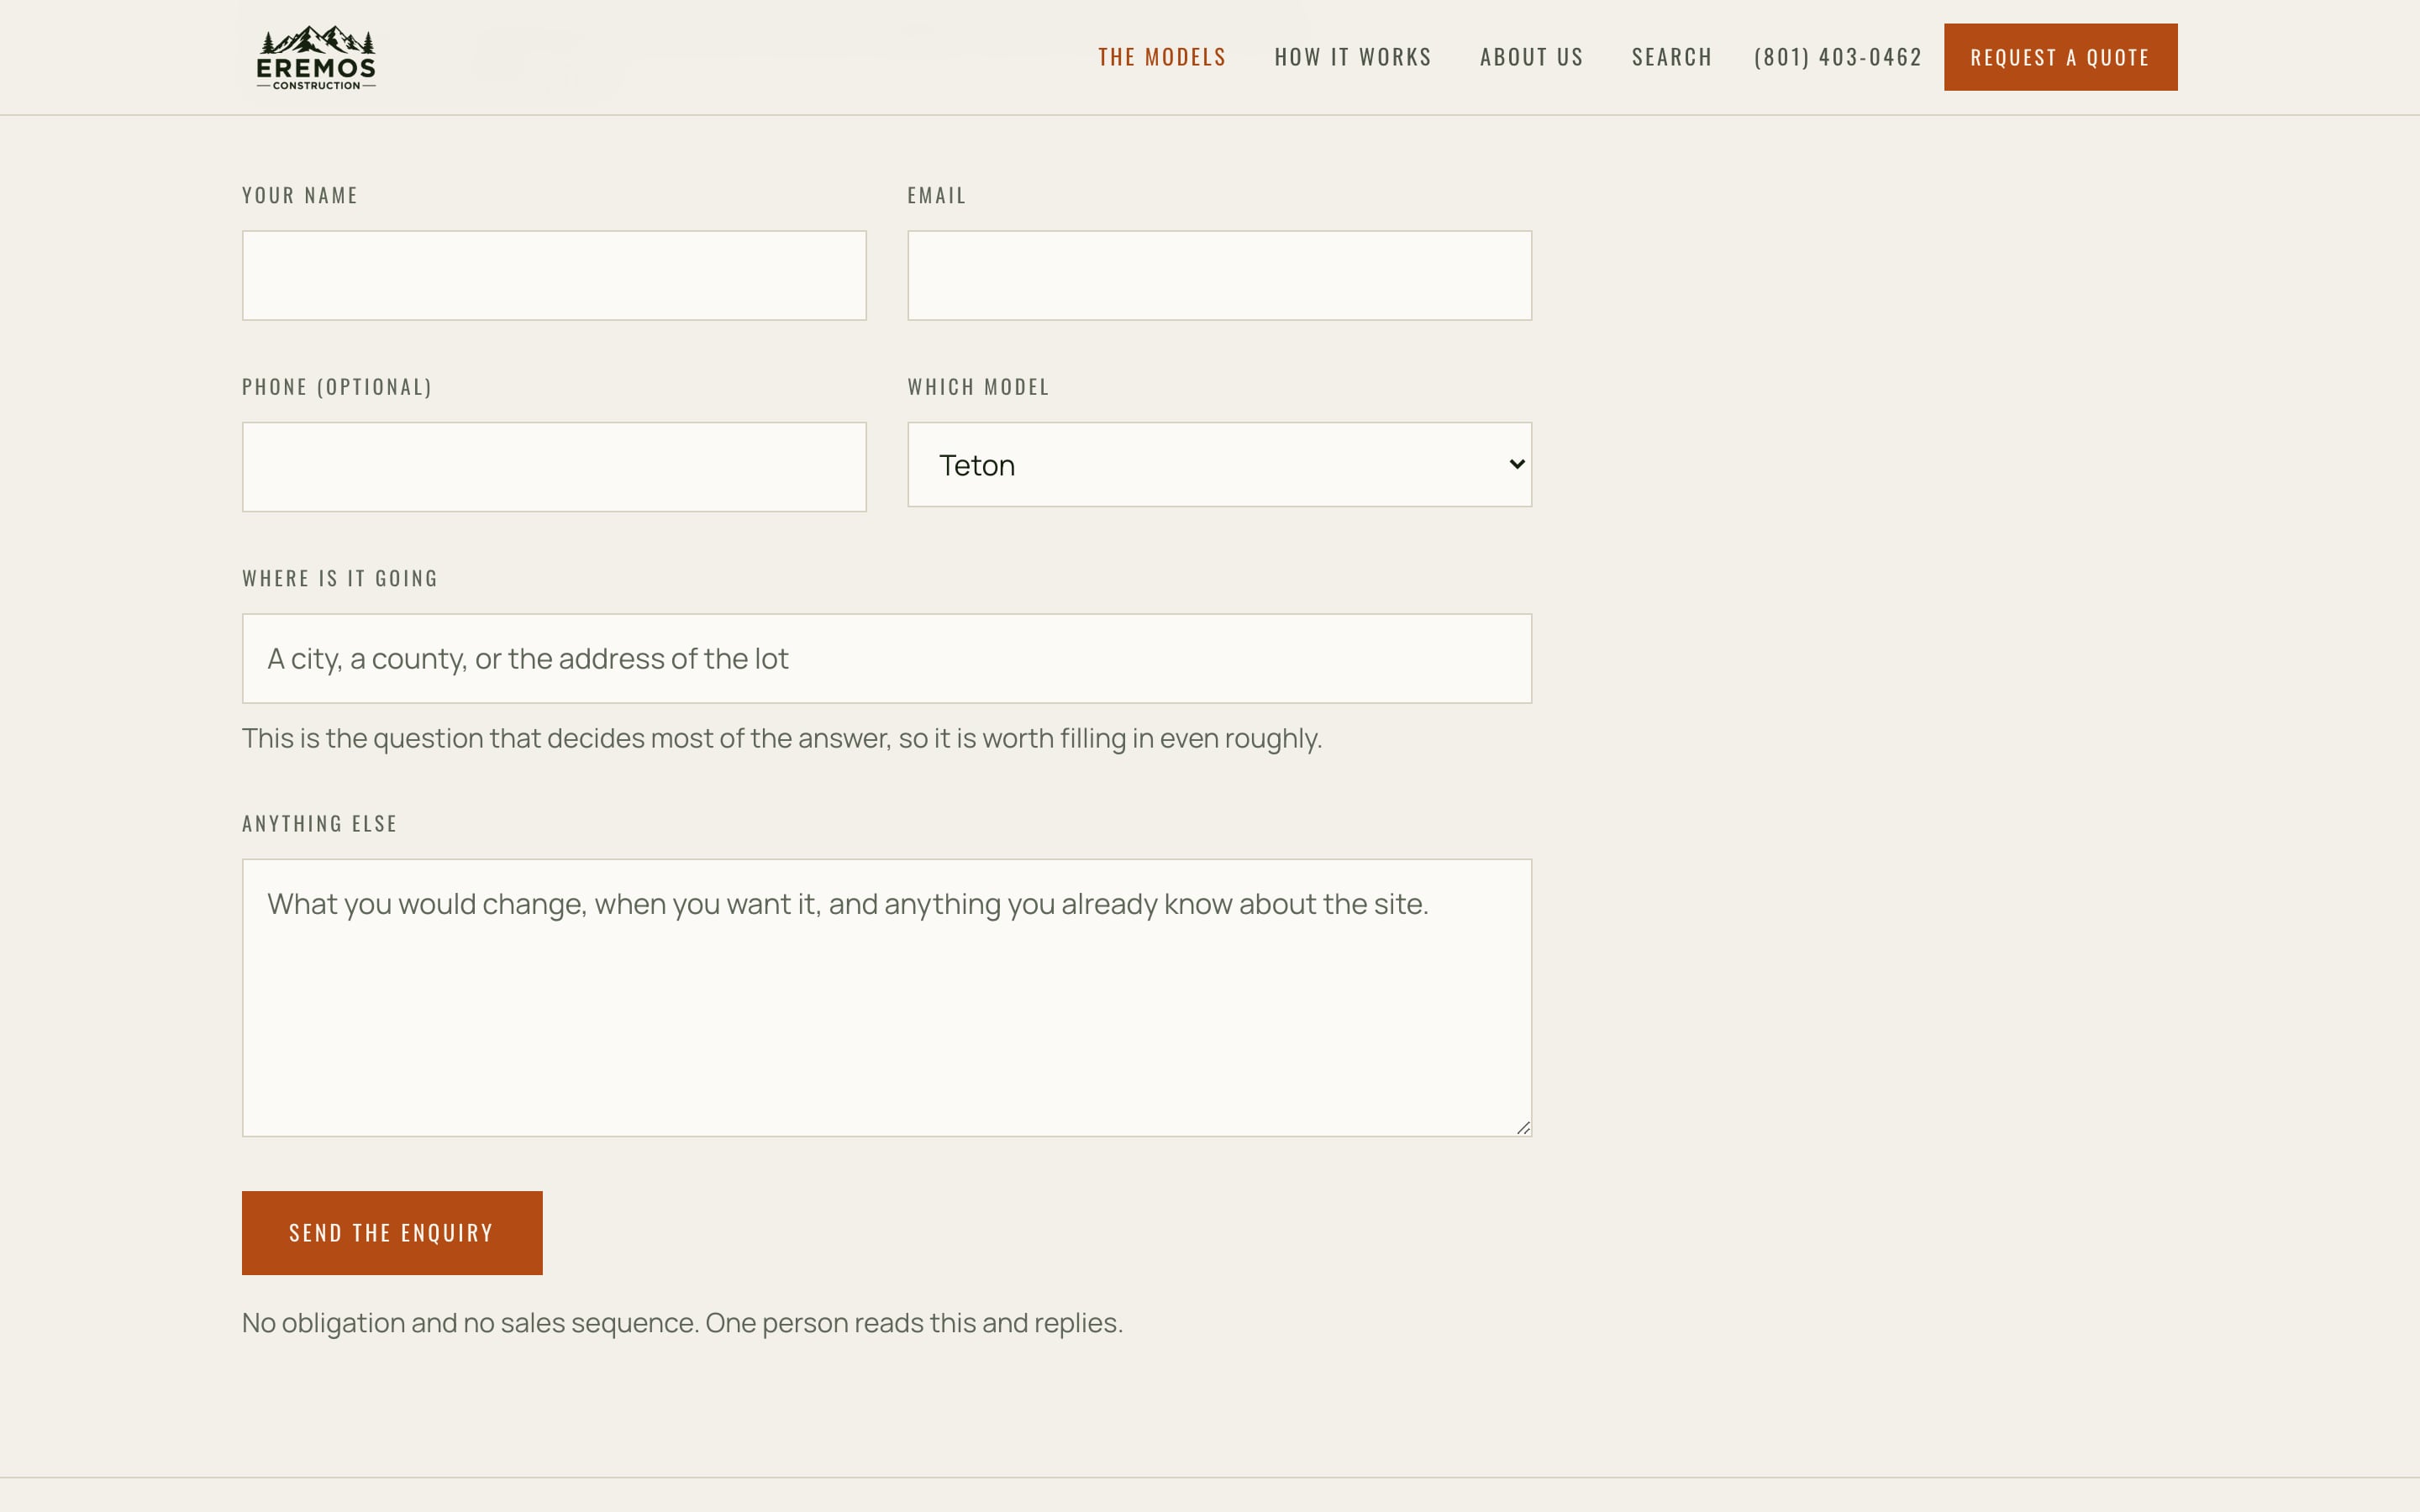Click the "Where Is It Going" label
Viewport: 2420px width, 1512px height.
pyautogui.click(x=340, y=578)
